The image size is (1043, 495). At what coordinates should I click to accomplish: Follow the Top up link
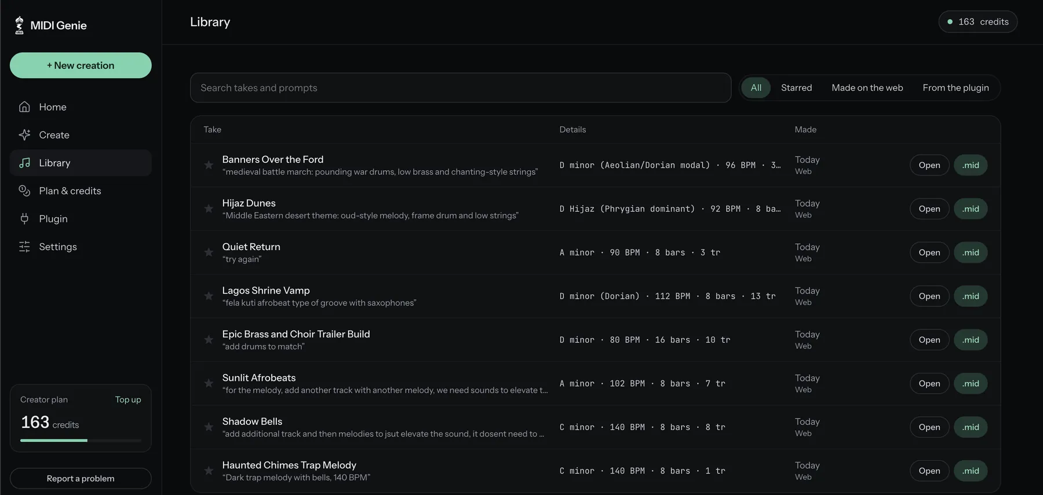tap(128, 399)
